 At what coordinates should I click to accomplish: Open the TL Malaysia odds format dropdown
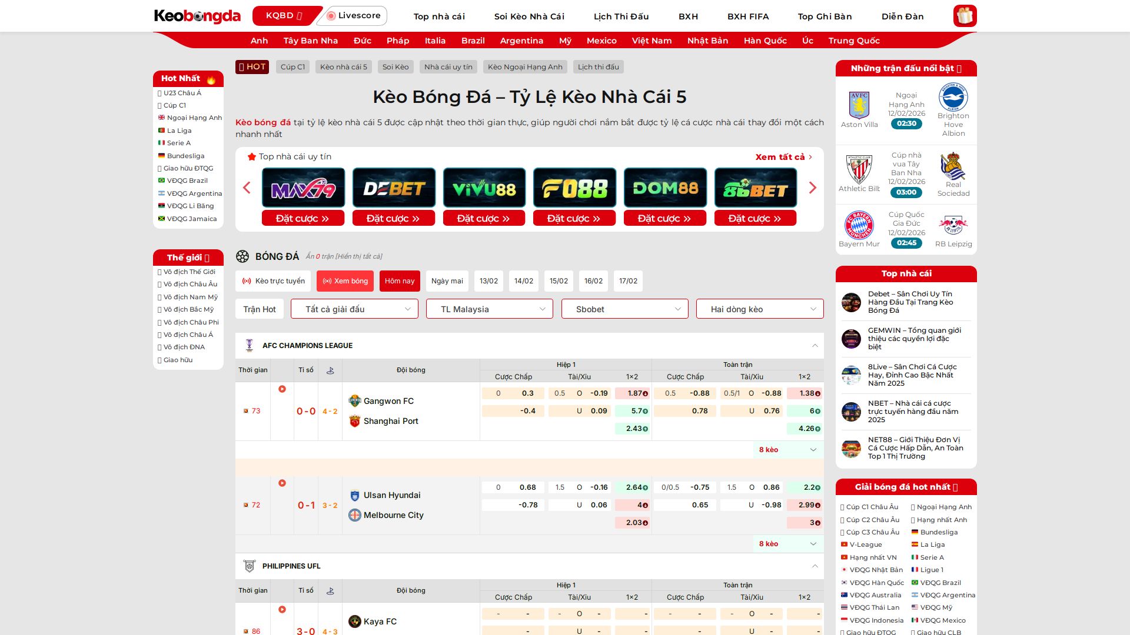489,309
